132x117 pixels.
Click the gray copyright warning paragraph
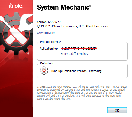click(x=82, y=93)
